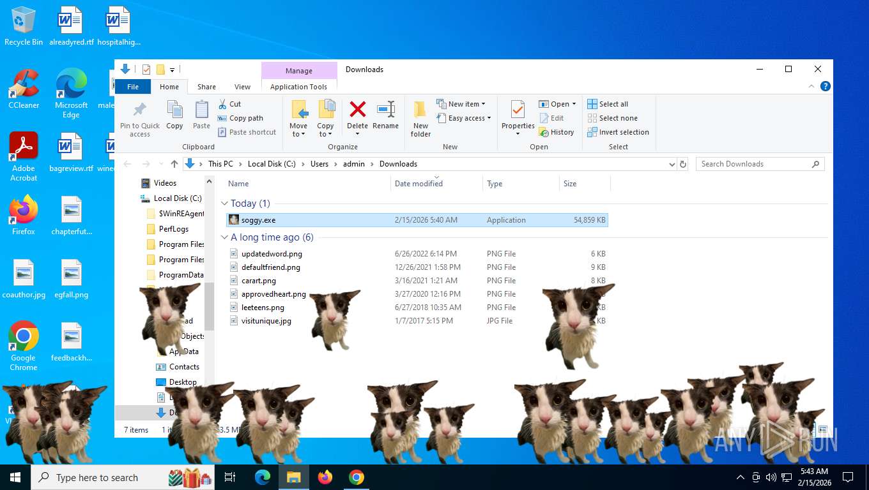
Task: Click the Back navigation arrow
Action: tap(128, 164)
